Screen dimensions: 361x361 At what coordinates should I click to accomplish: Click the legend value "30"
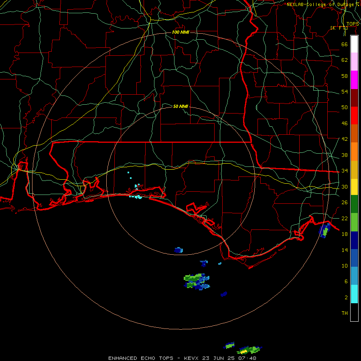point(345,187)
